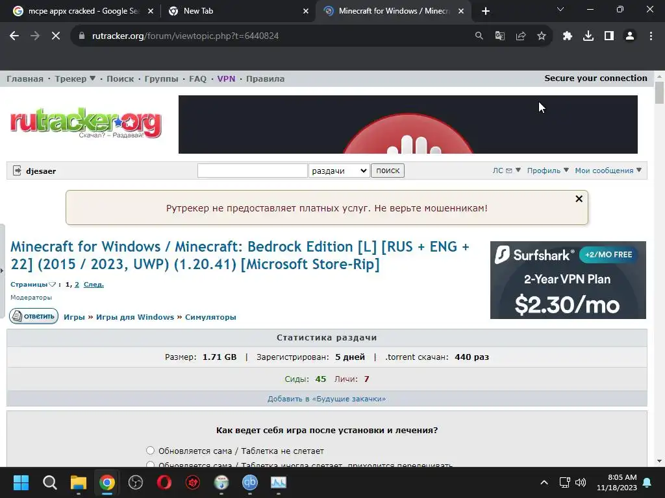665x498 pixels.
Task: Open the djesaer username link
Action: [x=41, y=171]
